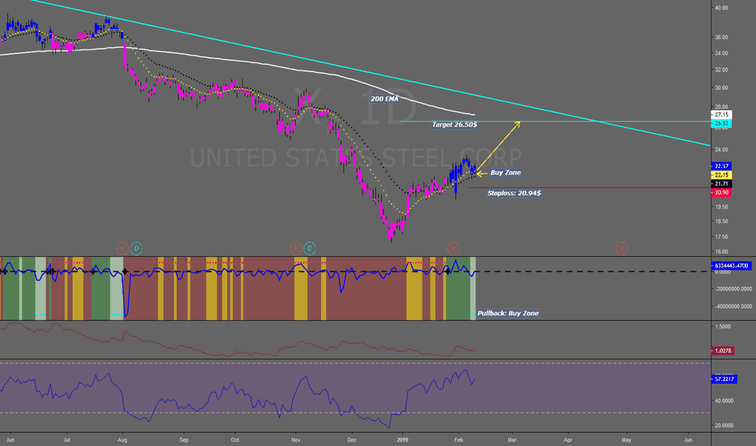756x446 pixels.
Task: Open the earnings E marker near November
Action: tap(295, 248)
